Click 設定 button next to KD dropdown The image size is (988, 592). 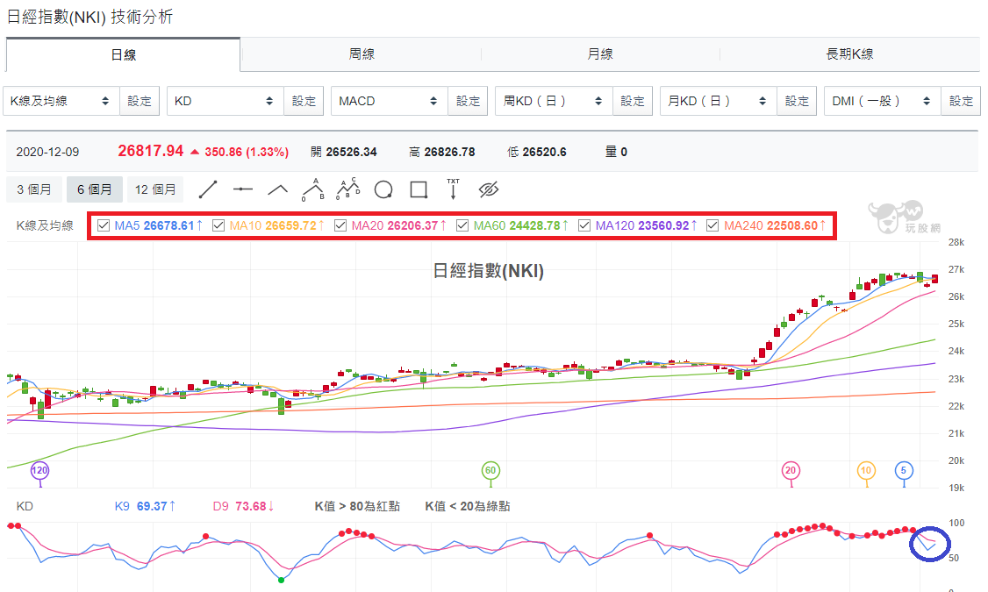(304, 101)
